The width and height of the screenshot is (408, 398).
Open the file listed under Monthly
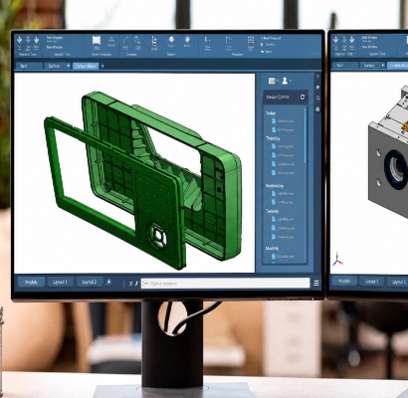[283, 257]
